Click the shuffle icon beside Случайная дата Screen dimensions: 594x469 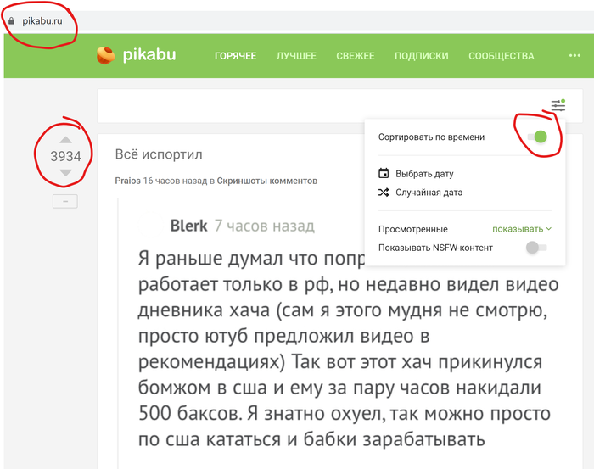[x=384, y=193]
